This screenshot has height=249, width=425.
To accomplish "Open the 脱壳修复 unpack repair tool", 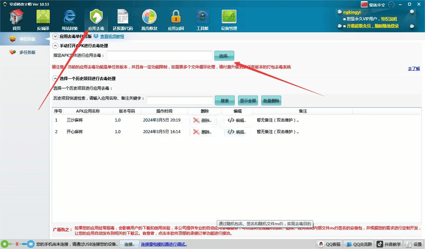I will 149,20.
